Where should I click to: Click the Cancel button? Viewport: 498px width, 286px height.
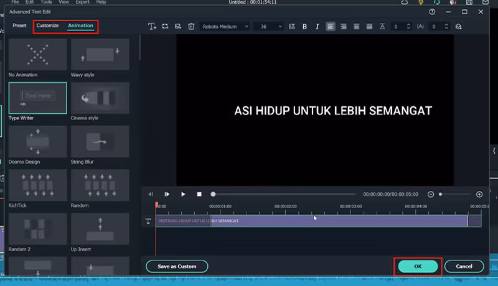(464, 266)
